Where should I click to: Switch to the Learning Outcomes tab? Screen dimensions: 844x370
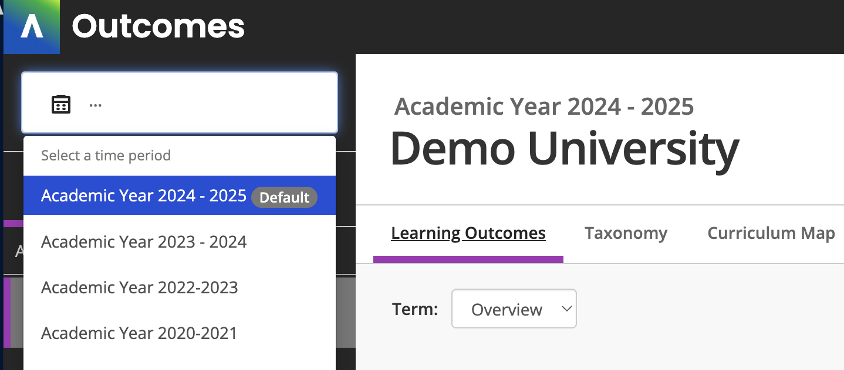point(468,233)
